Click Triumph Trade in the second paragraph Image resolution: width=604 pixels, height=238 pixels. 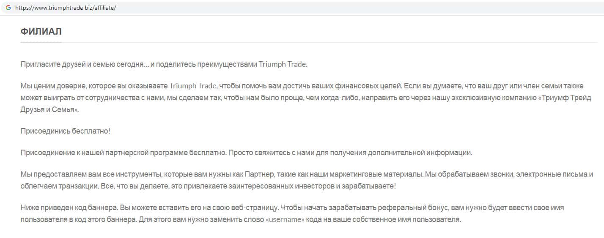193,86
